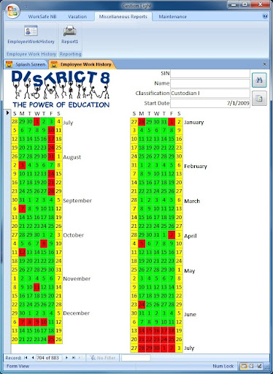Click the red November 11 cell
The image size is (273, 374).
(36, 287)
